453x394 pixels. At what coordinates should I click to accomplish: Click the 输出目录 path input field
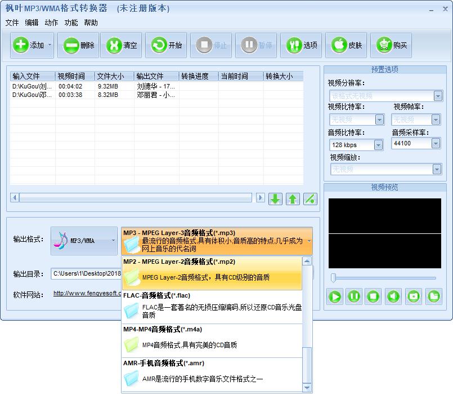(x=86, y=274)
